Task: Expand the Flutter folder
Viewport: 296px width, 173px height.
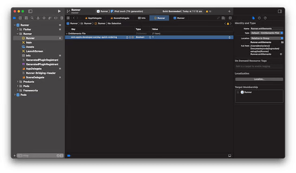Action: point(18,29)
